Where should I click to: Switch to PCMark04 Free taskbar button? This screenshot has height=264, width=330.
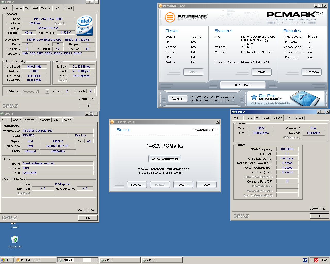tap(36, 260)
